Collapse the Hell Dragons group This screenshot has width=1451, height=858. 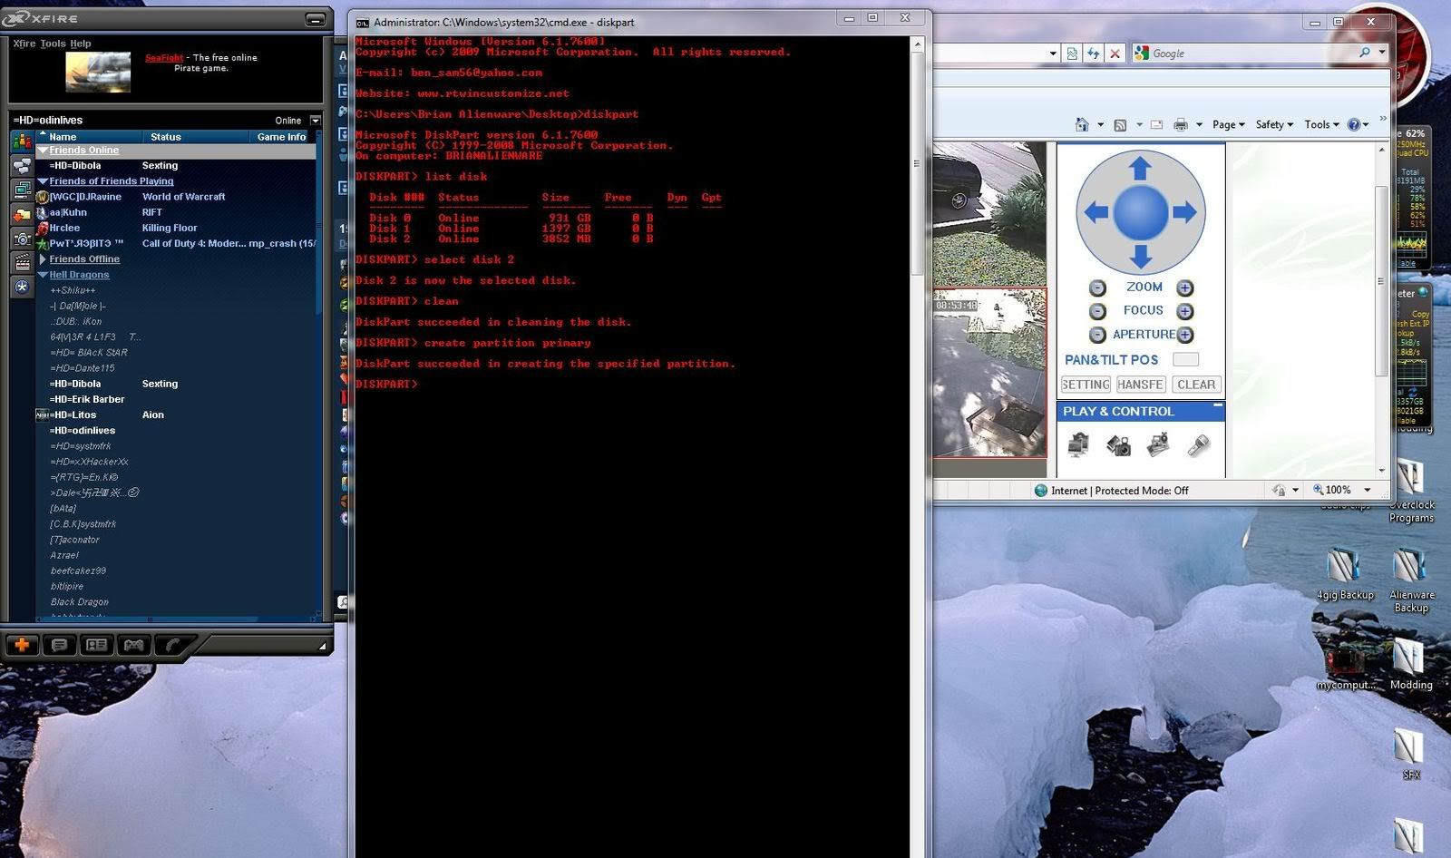click(43, 275)
